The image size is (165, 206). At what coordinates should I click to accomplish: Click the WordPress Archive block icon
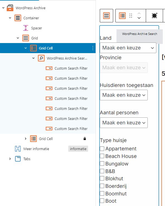[10, 8]
